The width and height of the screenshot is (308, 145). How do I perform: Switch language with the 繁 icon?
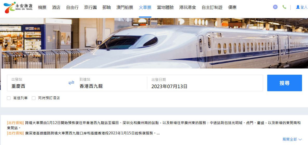(x=275, y=7)
